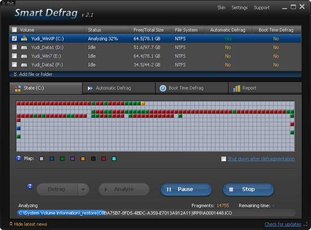Click the 51.6/97.7 GB size cell
311x230 pixels.
tap(147, 47)
